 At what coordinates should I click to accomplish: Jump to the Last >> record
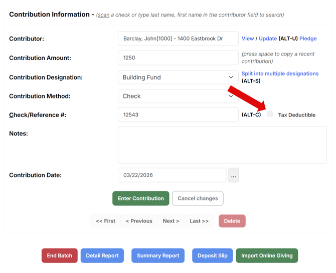199,221
